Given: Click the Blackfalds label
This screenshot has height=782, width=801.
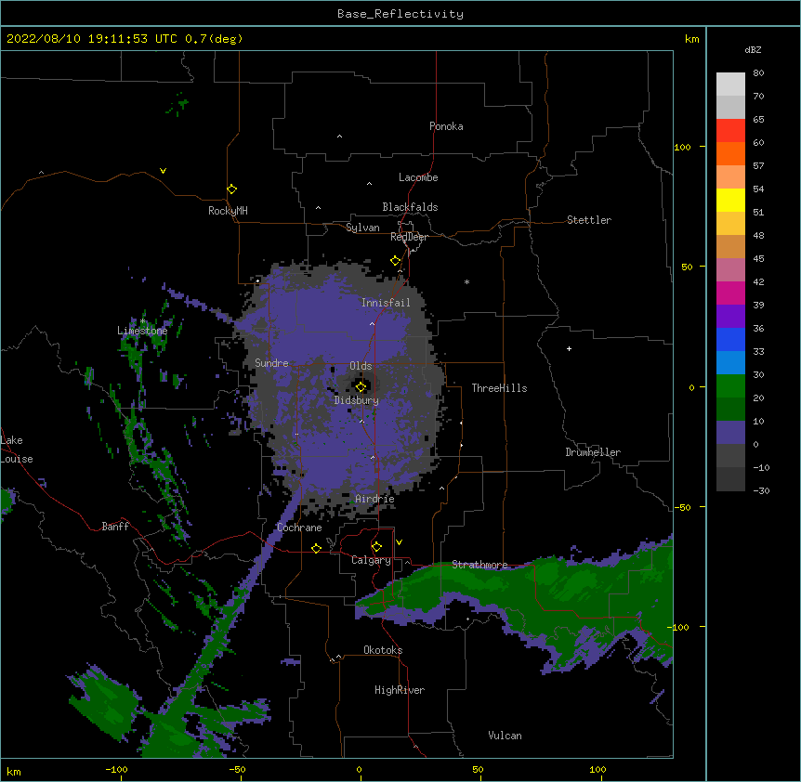Looking at the screenshot, I should point(410,207).
